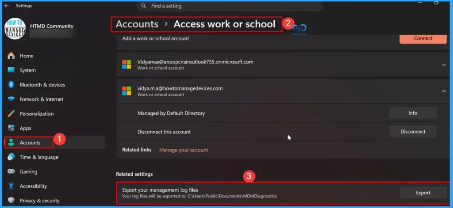Click Access work or school heading
Viewport: 453px width, 208px height.
224,24
